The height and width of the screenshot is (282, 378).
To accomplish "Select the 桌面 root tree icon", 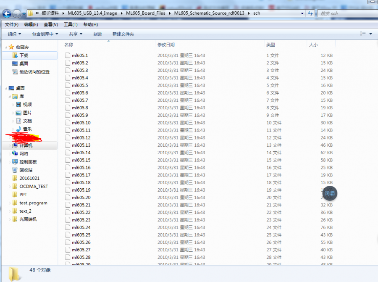I will tap(11, 88).
